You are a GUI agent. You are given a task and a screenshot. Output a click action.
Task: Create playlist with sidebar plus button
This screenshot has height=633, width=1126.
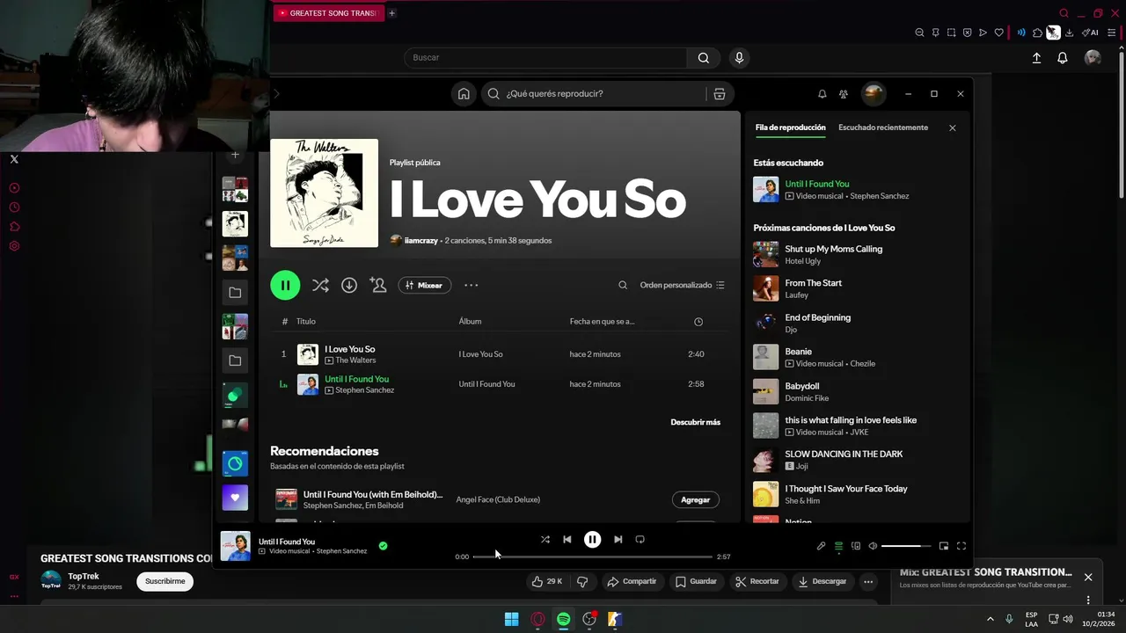(235, 156)
